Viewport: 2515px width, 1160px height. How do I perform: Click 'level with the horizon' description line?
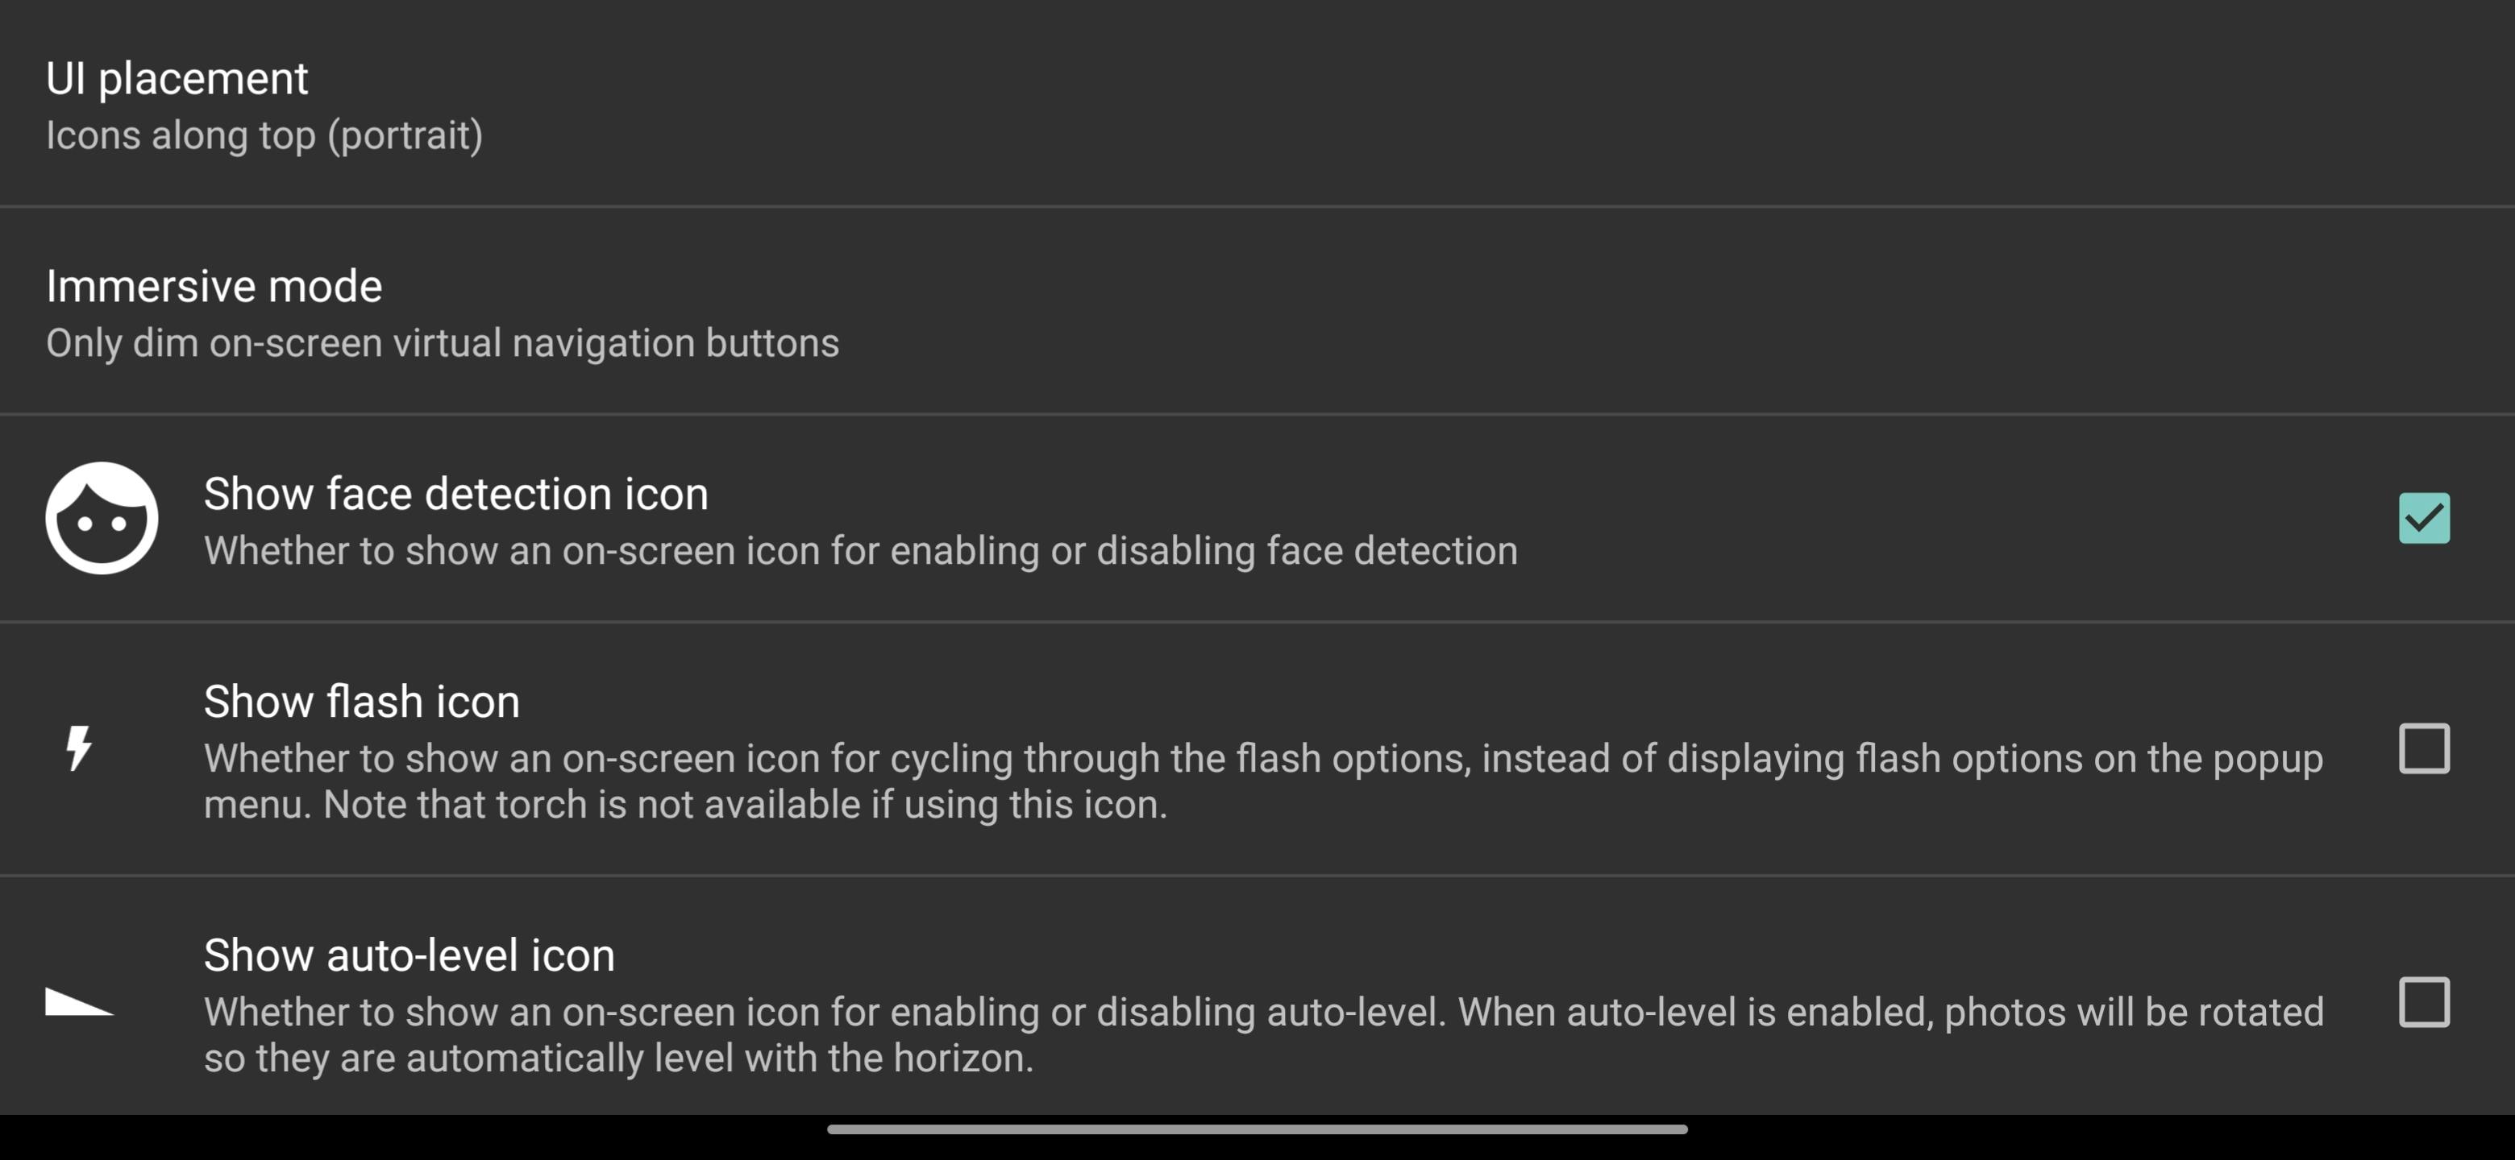pyautogui.click(x=619, y=1058)
